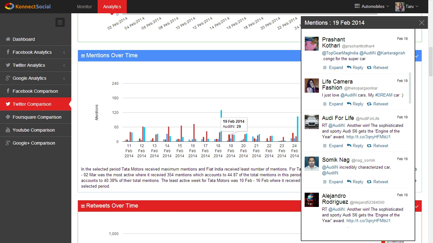
Task: Expand the Facebook Analytics submenu chevron
Action: point(64,52)
